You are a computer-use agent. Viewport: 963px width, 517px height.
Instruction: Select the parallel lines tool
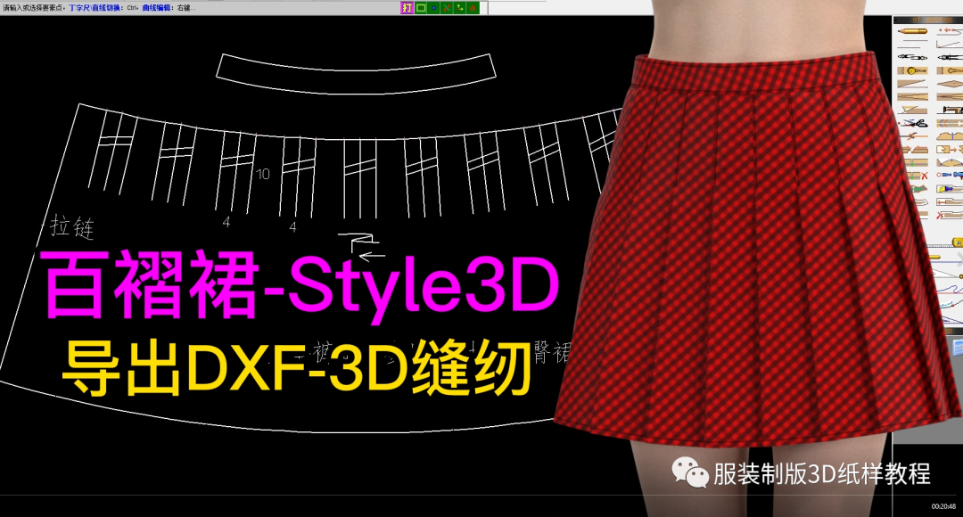913,44
